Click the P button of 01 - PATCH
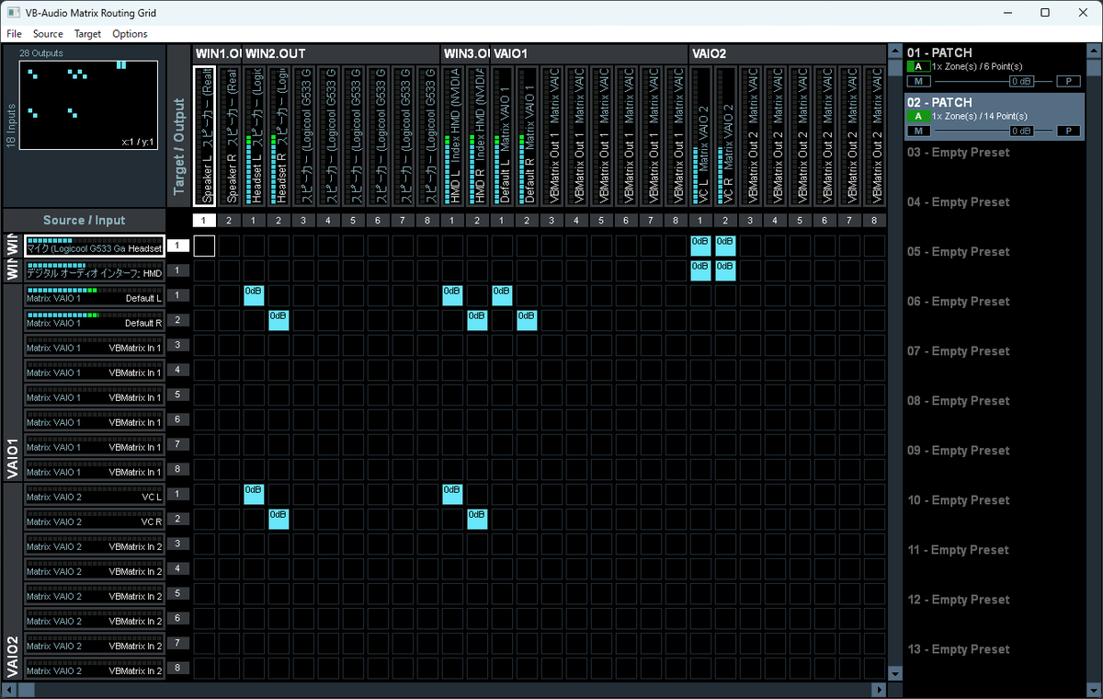Viewport: 1103px width, 699px height. pos(1068,81)
